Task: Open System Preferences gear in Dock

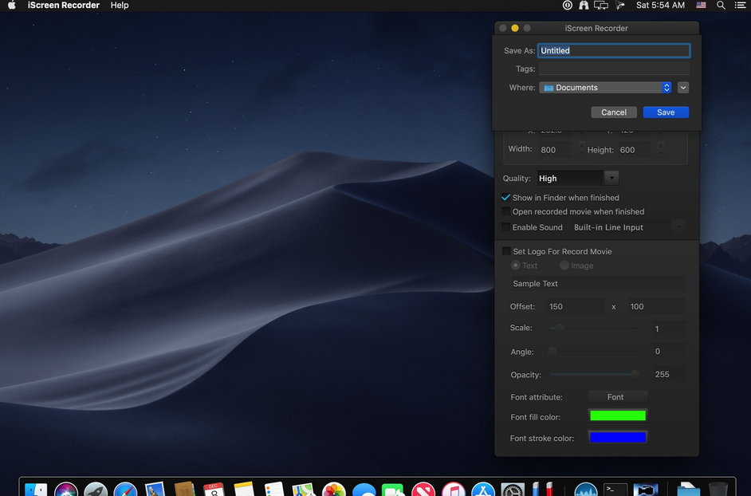Action: (513, 489)
